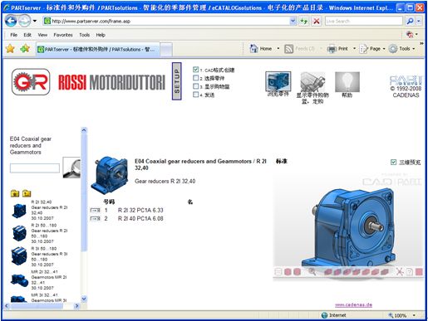This screenshot has width=428, height=321.
Task: Open the status bar zoom level dropdown
Action: (x=414, y=315)
